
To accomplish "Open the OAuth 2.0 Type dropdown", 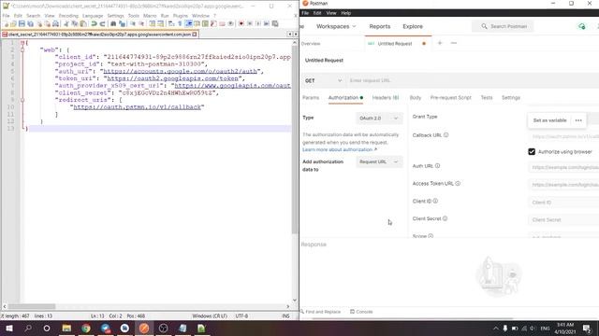I will (x=378, y=119).
